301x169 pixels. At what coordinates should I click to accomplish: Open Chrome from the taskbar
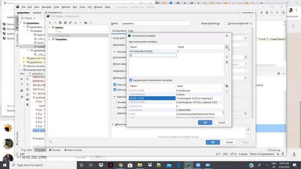click(x=120, y=165)
